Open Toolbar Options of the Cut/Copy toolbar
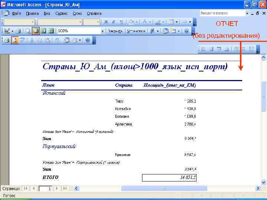267x200 pixels. pyautogui.click(x=94, y=40)
